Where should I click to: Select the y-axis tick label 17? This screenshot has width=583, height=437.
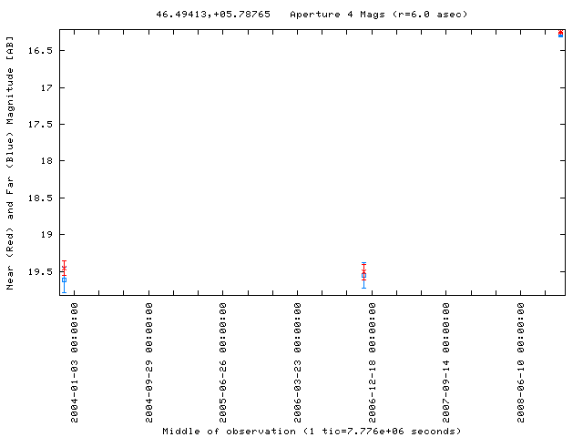point(47,87)
